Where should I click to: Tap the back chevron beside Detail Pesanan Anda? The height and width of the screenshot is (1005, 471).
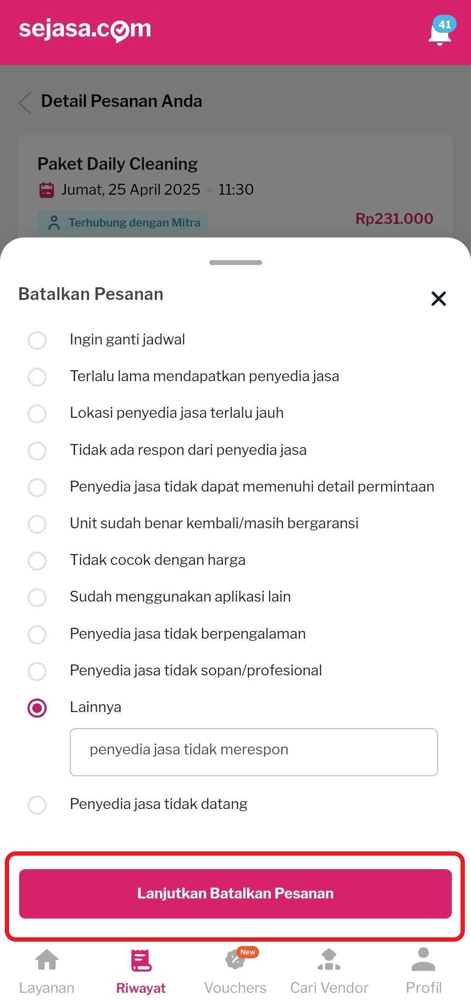coord(25,103)
